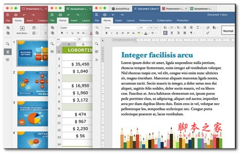Image resolution: width=240 pixels, height=153 pixels.
Task: Toggle Underline in document editor
Action: pos(117,33)
